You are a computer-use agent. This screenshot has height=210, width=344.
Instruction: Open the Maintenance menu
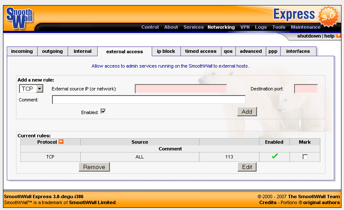306,27
